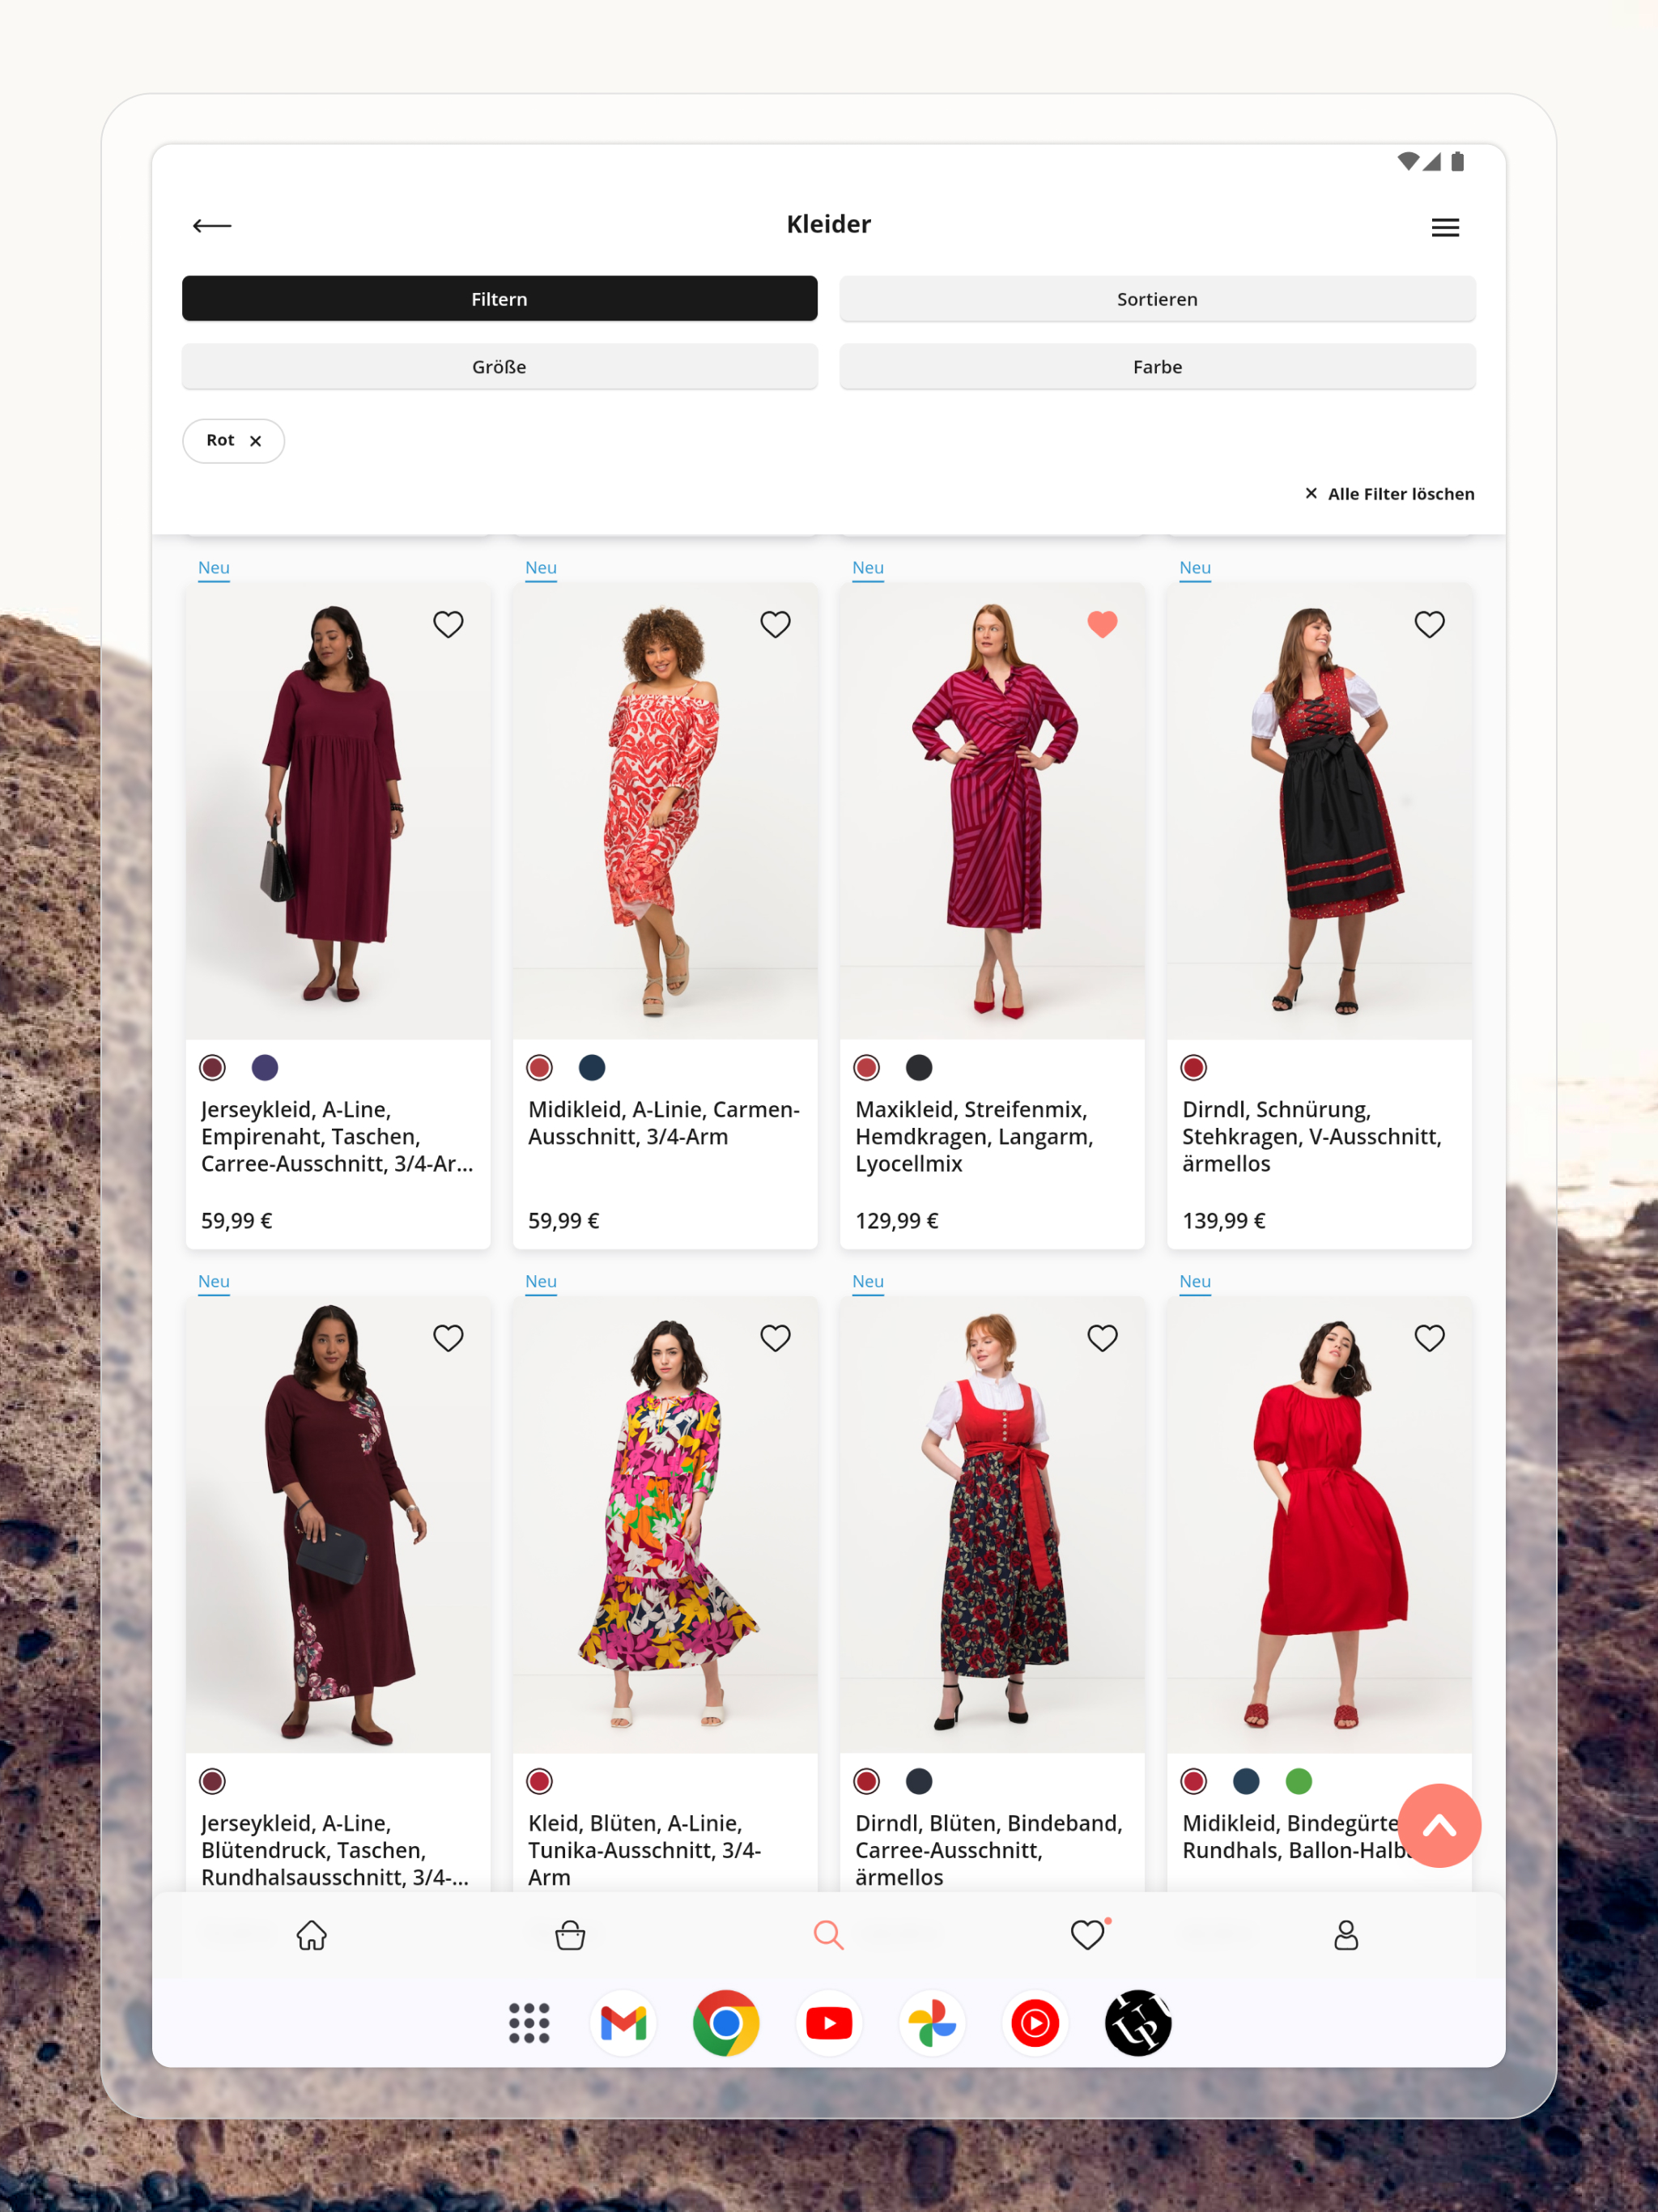Click Alle Filter löschen link
This screenshot has height=2212, width=1658.
(x=1389, y=494)
